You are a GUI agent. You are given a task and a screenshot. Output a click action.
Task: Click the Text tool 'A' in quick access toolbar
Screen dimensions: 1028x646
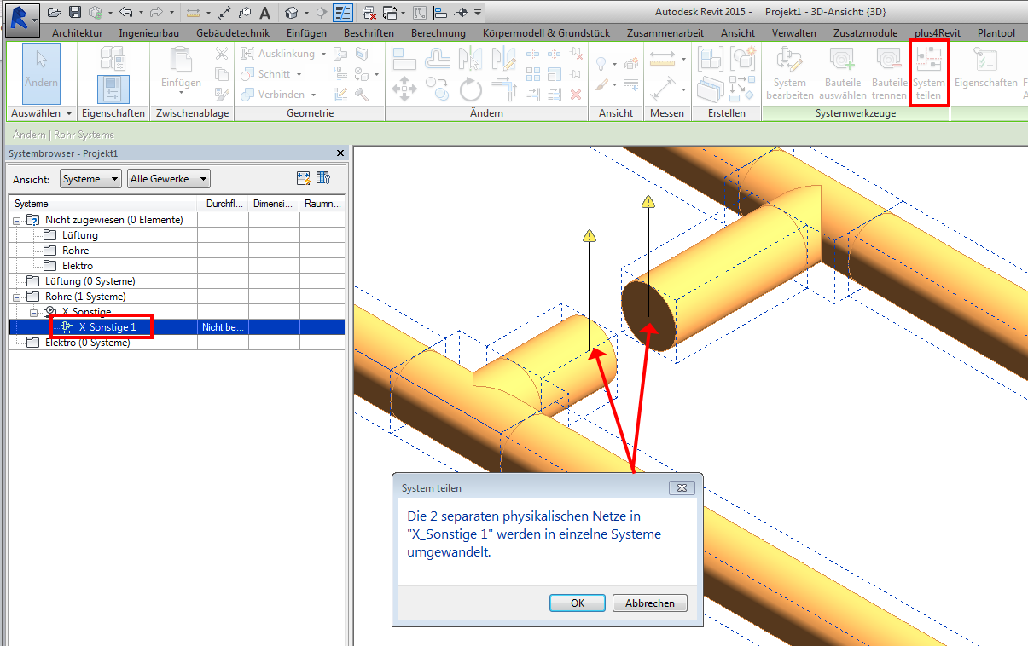pos(264,13)
